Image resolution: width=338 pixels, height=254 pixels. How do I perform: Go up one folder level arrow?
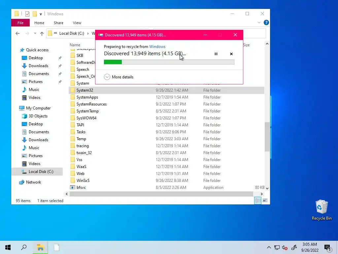tap(42, 33)
